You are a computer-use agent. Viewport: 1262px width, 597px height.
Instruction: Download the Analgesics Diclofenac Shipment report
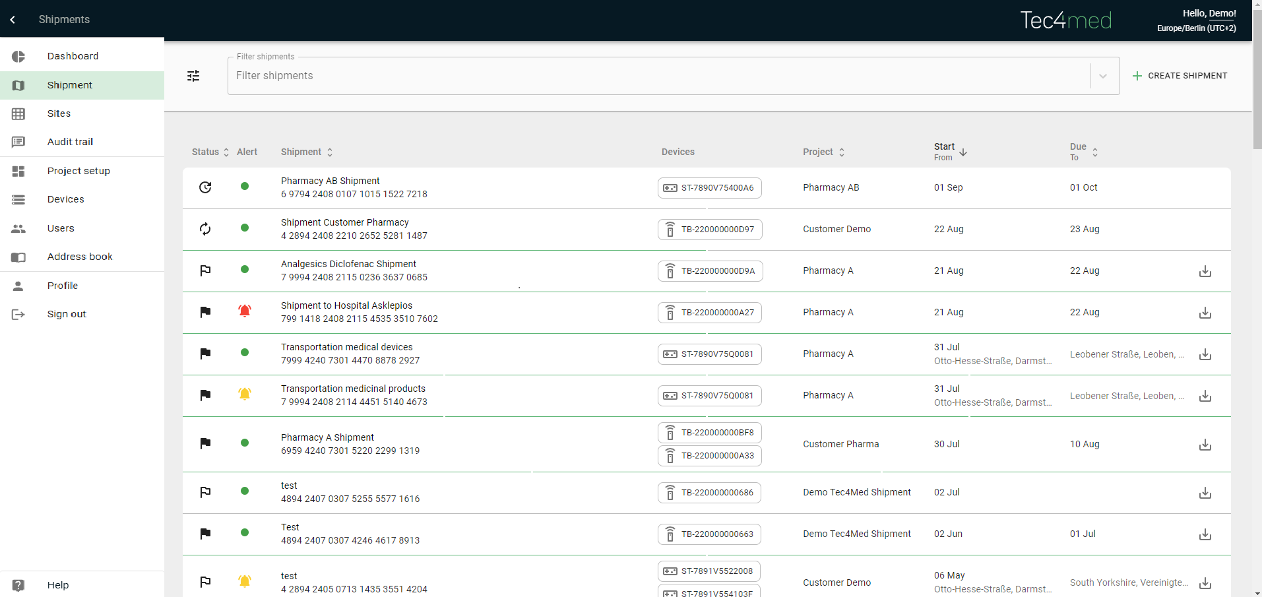pyautogui.click(x=1205, y=271)
